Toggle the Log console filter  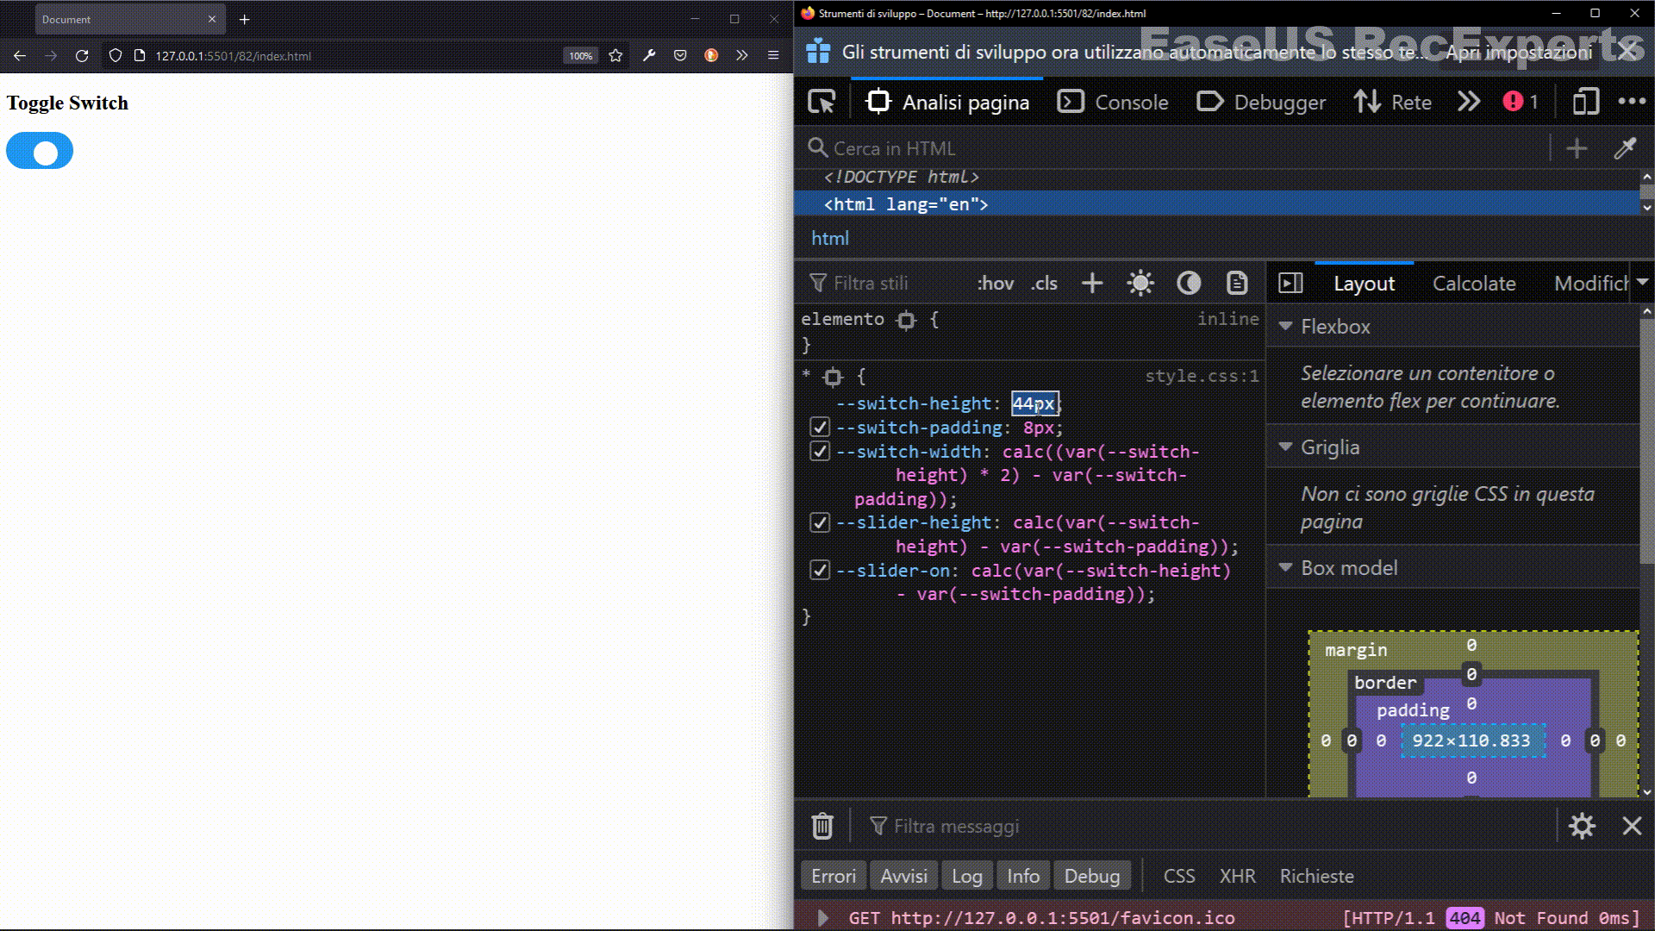pyautogui.click(x=967, y=876)
